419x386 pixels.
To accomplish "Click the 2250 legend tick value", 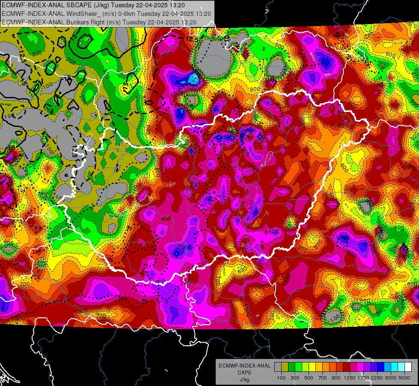I will 377,378.
